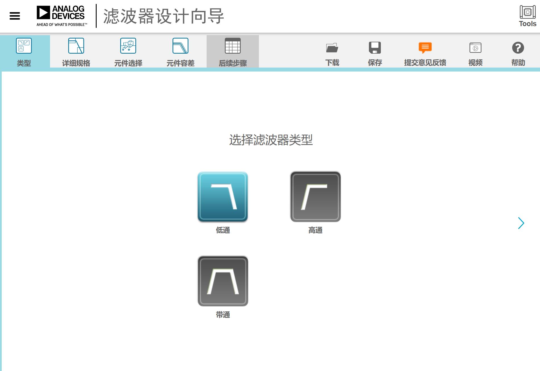Switch to the 类型 tab
The width and height of the screenshot is (540, 371).
click(24, 51)
